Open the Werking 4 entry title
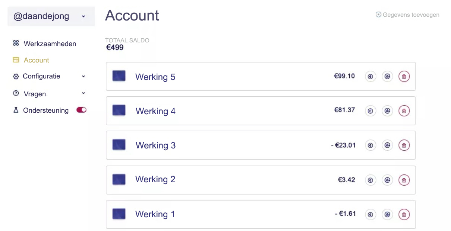The height and width of the screenshot is (231, 451). coord(155,111)
